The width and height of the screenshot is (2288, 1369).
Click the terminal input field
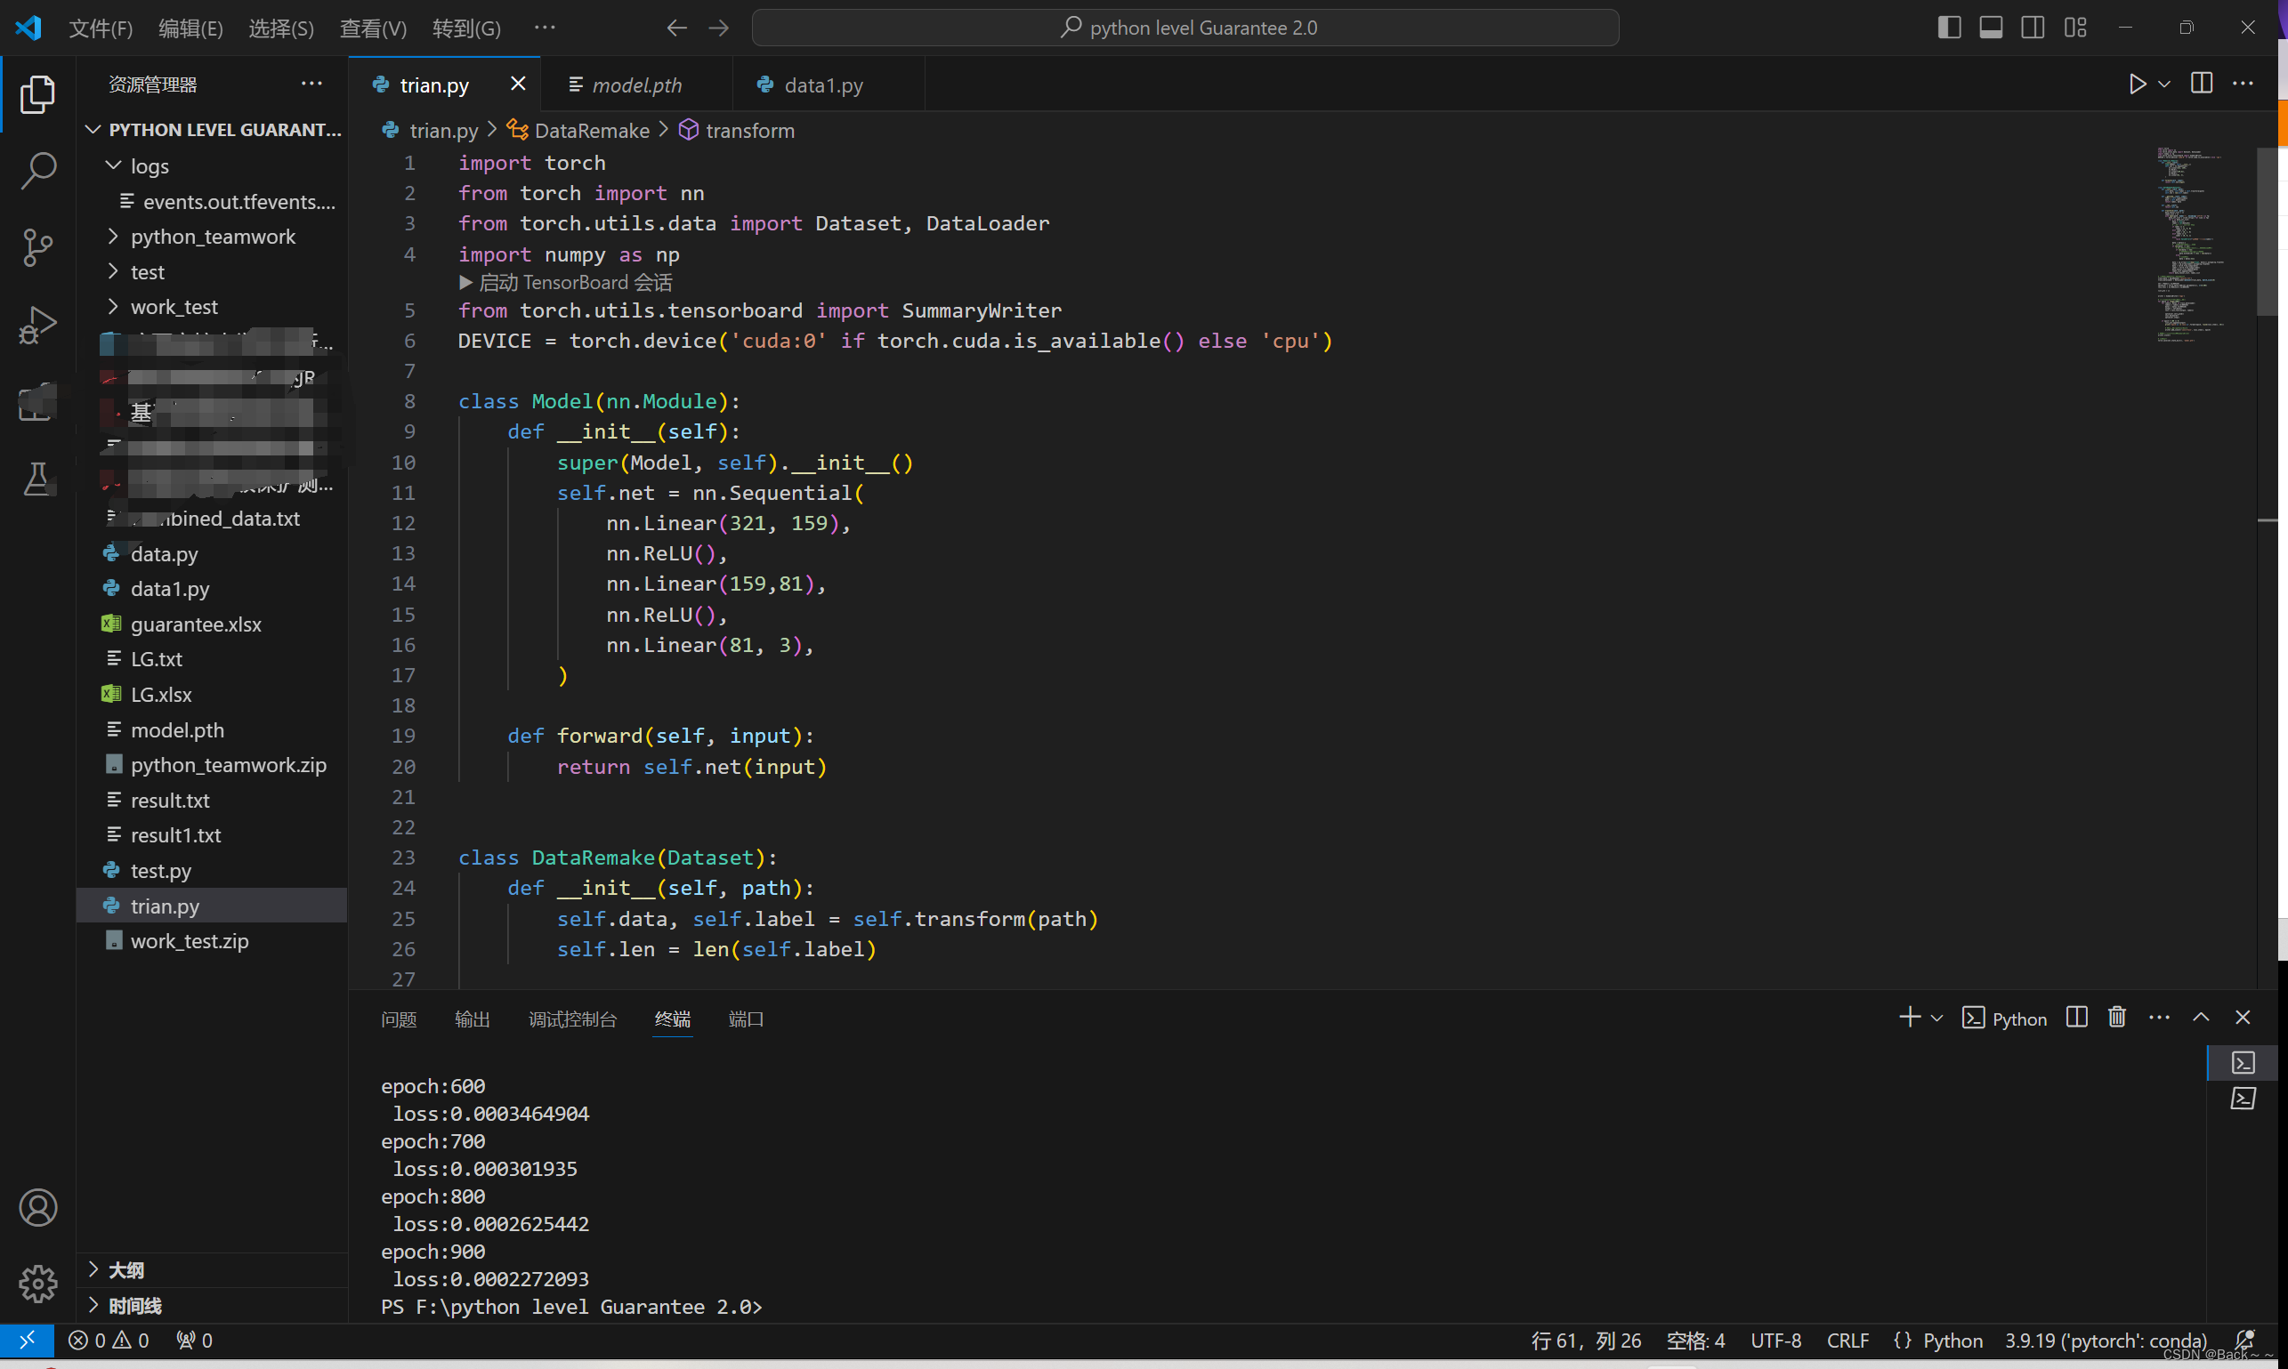[782, 1306]
